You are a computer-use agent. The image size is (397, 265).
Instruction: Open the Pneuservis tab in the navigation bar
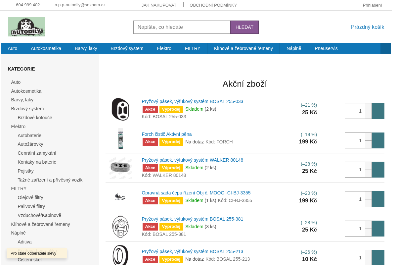click(x=326, y=48)
